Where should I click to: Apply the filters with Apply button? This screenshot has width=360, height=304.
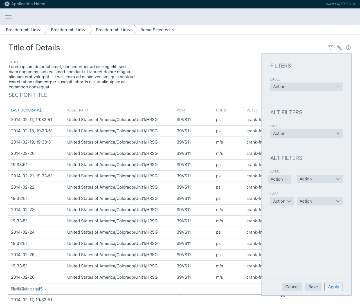click(x=333, y=287)
